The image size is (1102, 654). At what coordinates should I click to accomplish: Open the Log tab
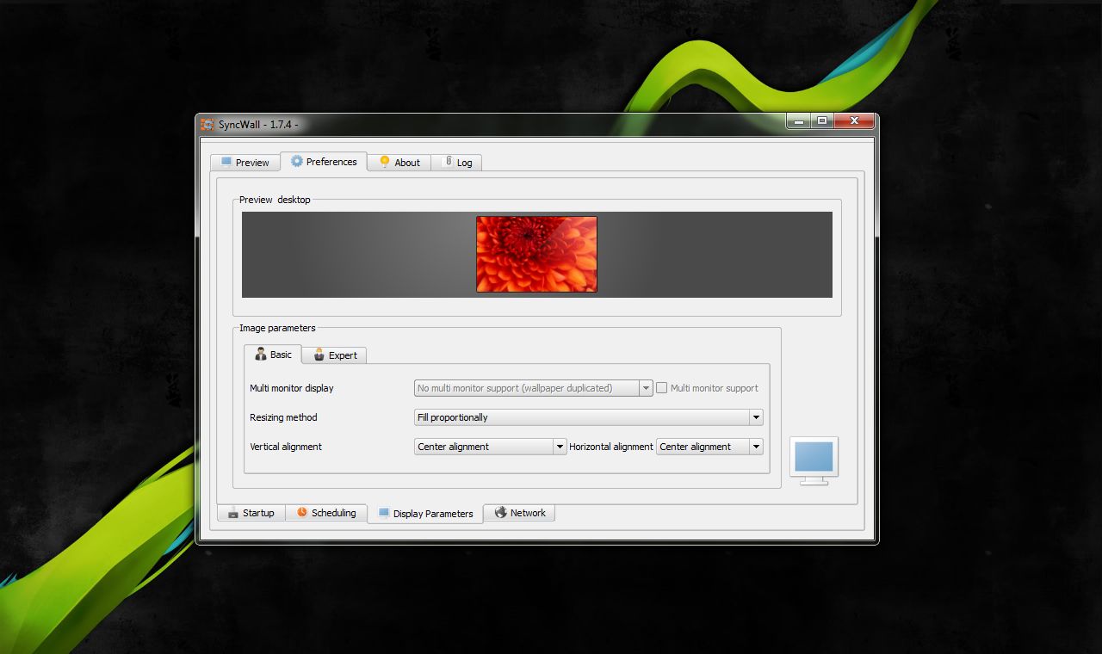[456, 162]
